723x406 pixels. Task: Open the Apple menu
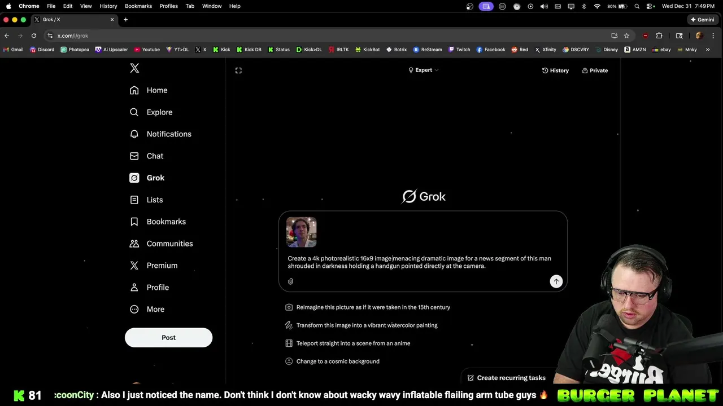pyautogui.click(x=8, y=6)
